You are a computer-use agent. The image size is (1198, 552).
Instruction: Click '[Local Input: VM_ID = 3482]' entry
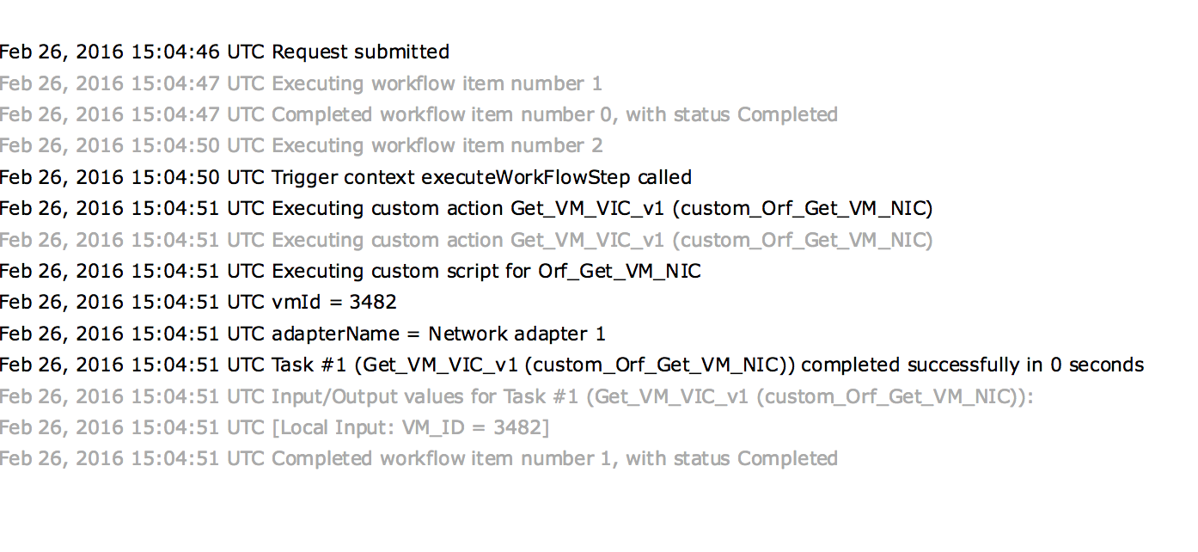point(274,427)
